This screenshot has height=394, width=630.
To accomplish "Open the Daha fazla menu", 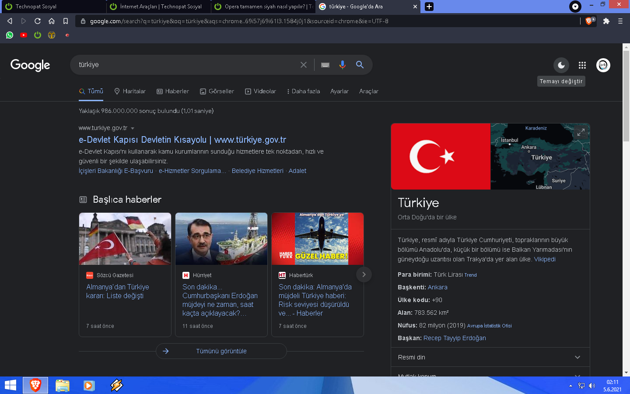I will click(303, 91).
